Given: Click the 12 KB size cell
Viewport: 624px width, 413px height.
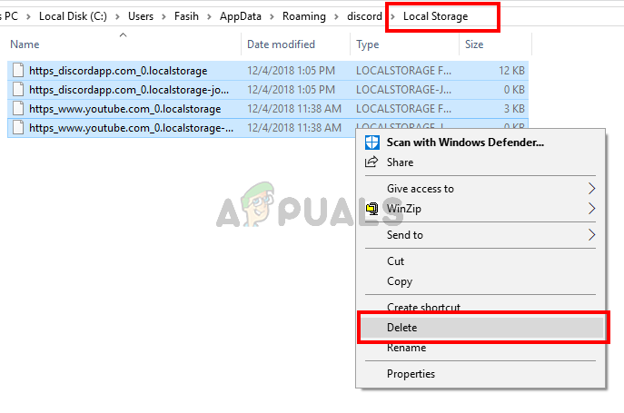Looking at the screenshot, I should tap(511, 71).
